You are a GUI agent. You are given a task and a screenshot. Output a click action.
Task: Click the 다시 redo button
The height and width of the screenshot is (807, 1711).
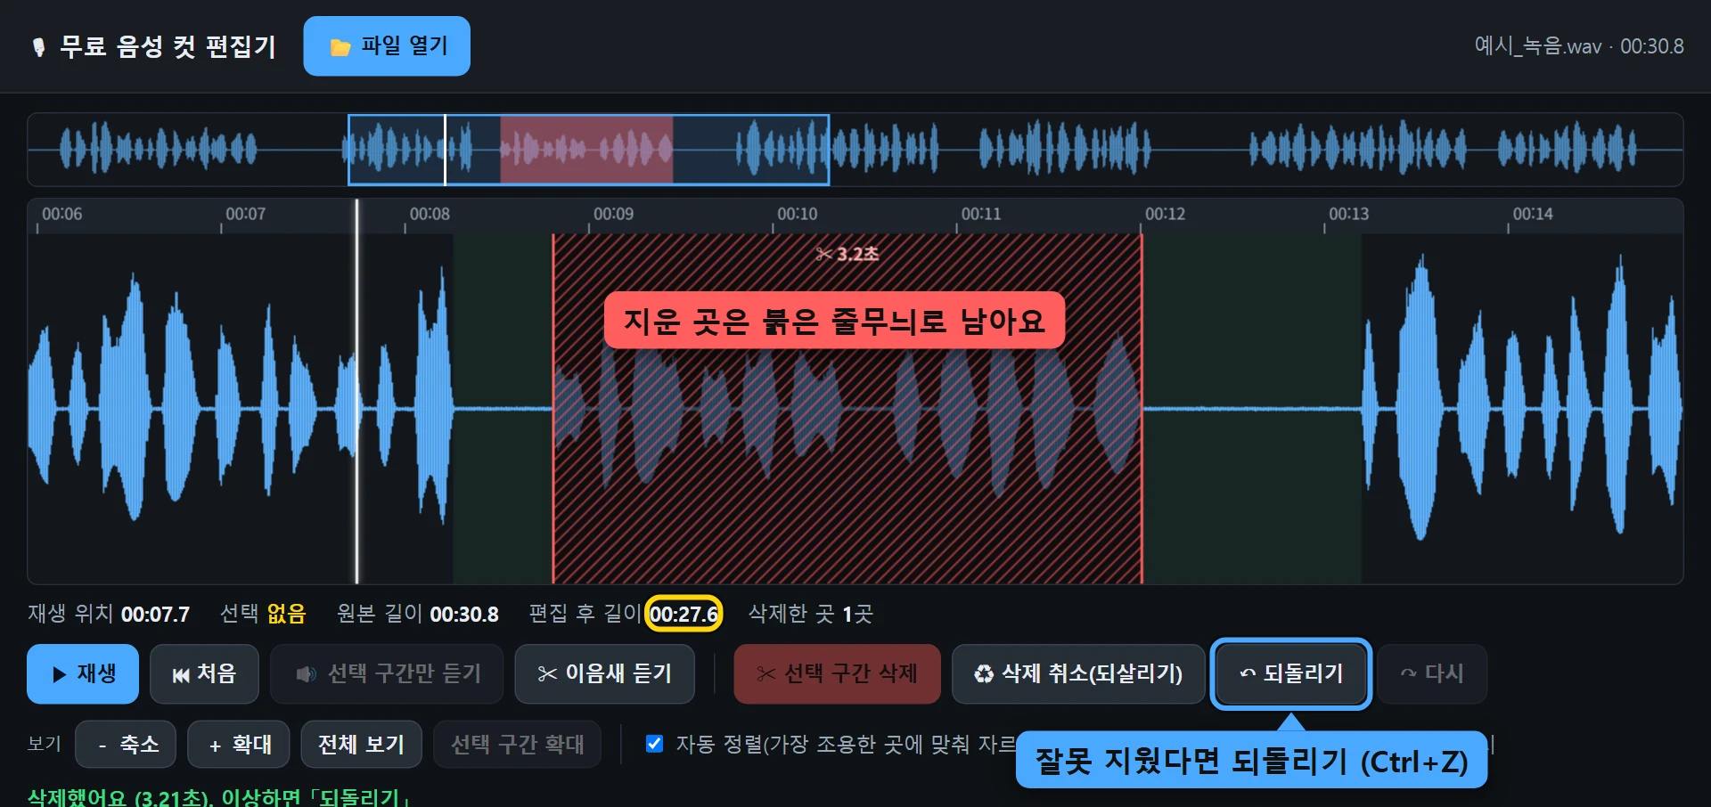tap(1432, 673)
